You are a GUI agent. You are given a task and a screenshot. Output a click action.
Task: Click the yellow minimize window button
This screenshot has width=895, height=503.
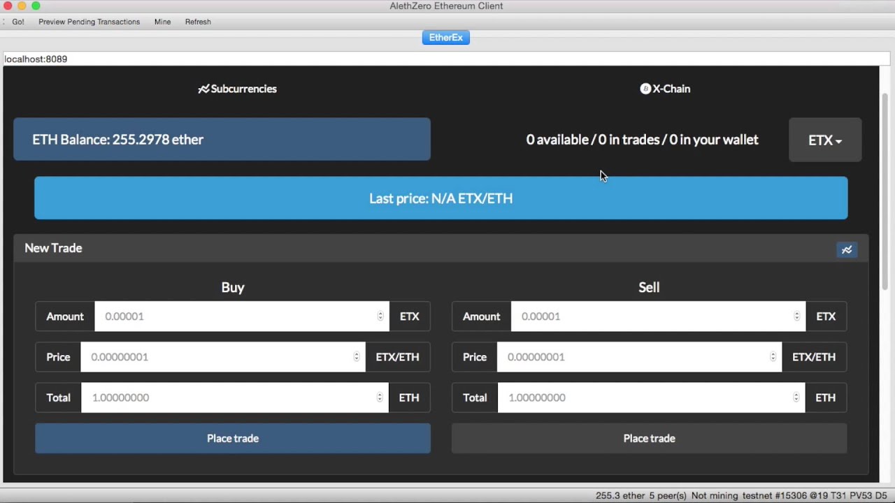click(x=22, y=6)
